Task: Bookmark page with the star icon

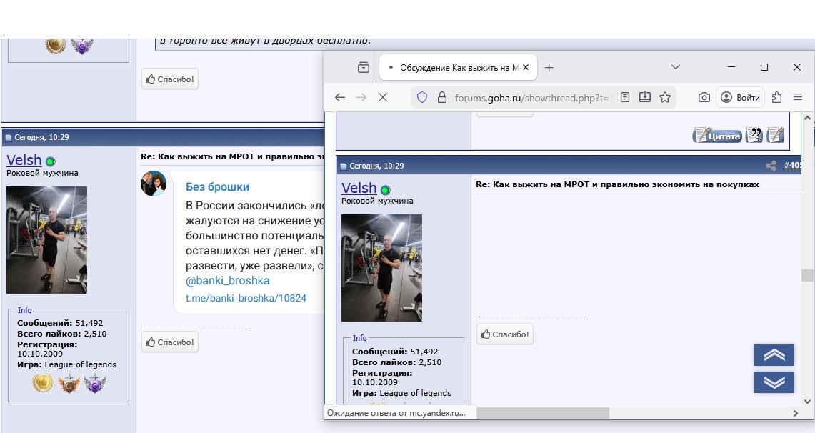Action: click(x=665, y=97)
